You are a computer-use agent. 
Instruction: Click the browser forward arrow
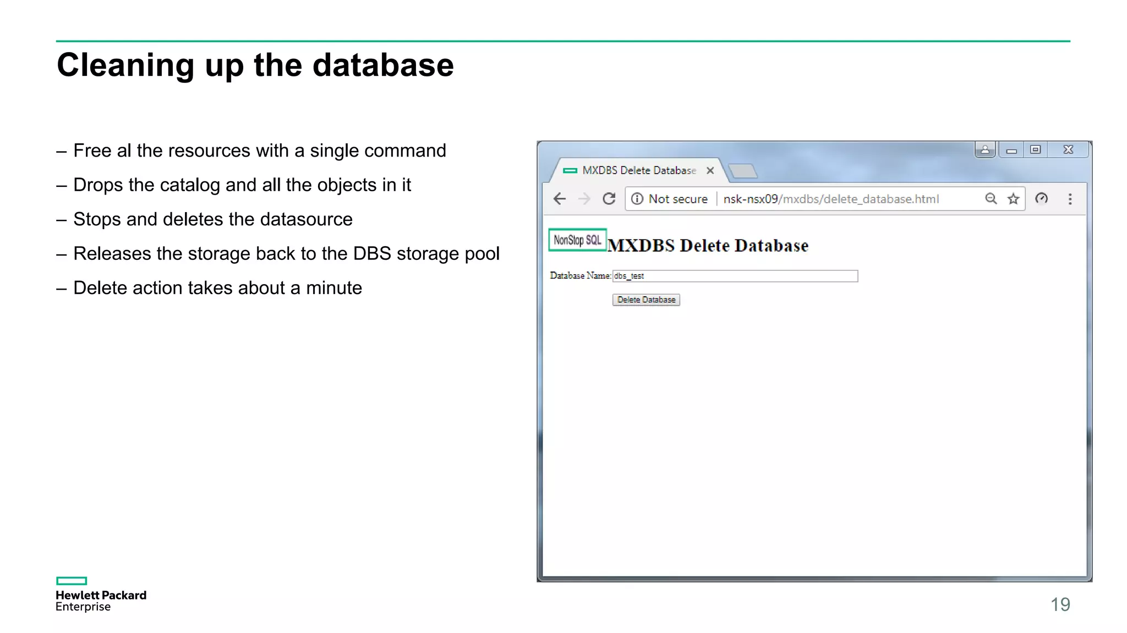pyautogui.click(x=584, y=199)
